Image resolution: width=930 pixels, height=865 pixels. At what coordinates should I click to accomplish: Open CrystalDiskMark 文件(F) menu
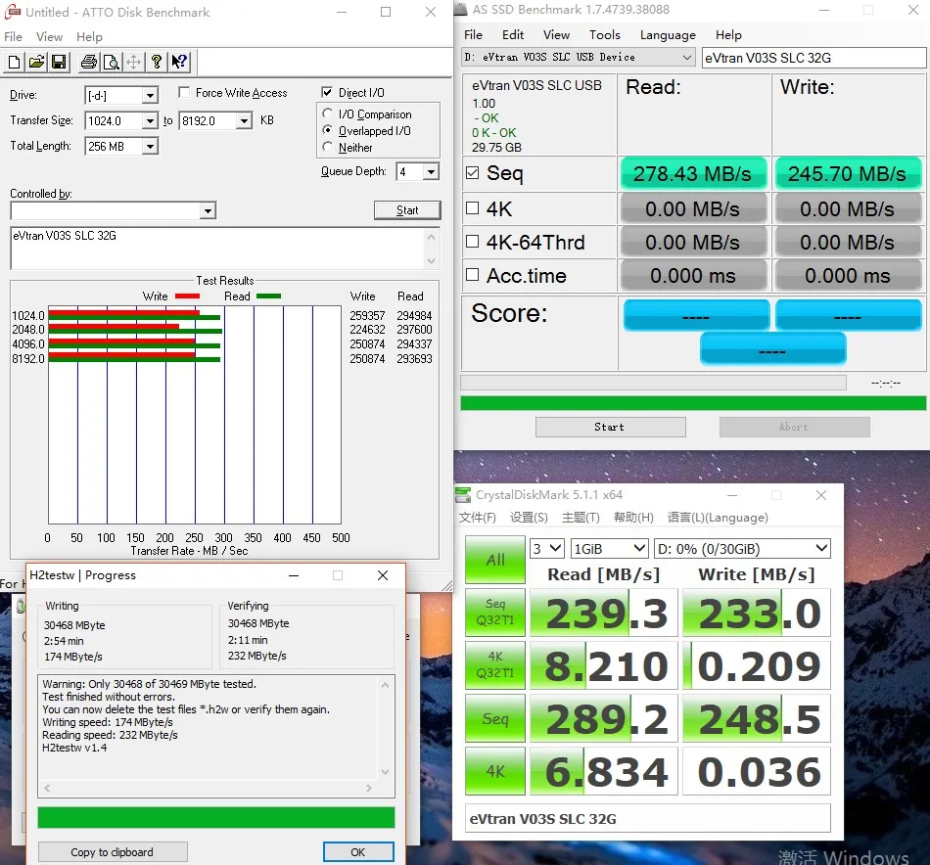point(478,518)
